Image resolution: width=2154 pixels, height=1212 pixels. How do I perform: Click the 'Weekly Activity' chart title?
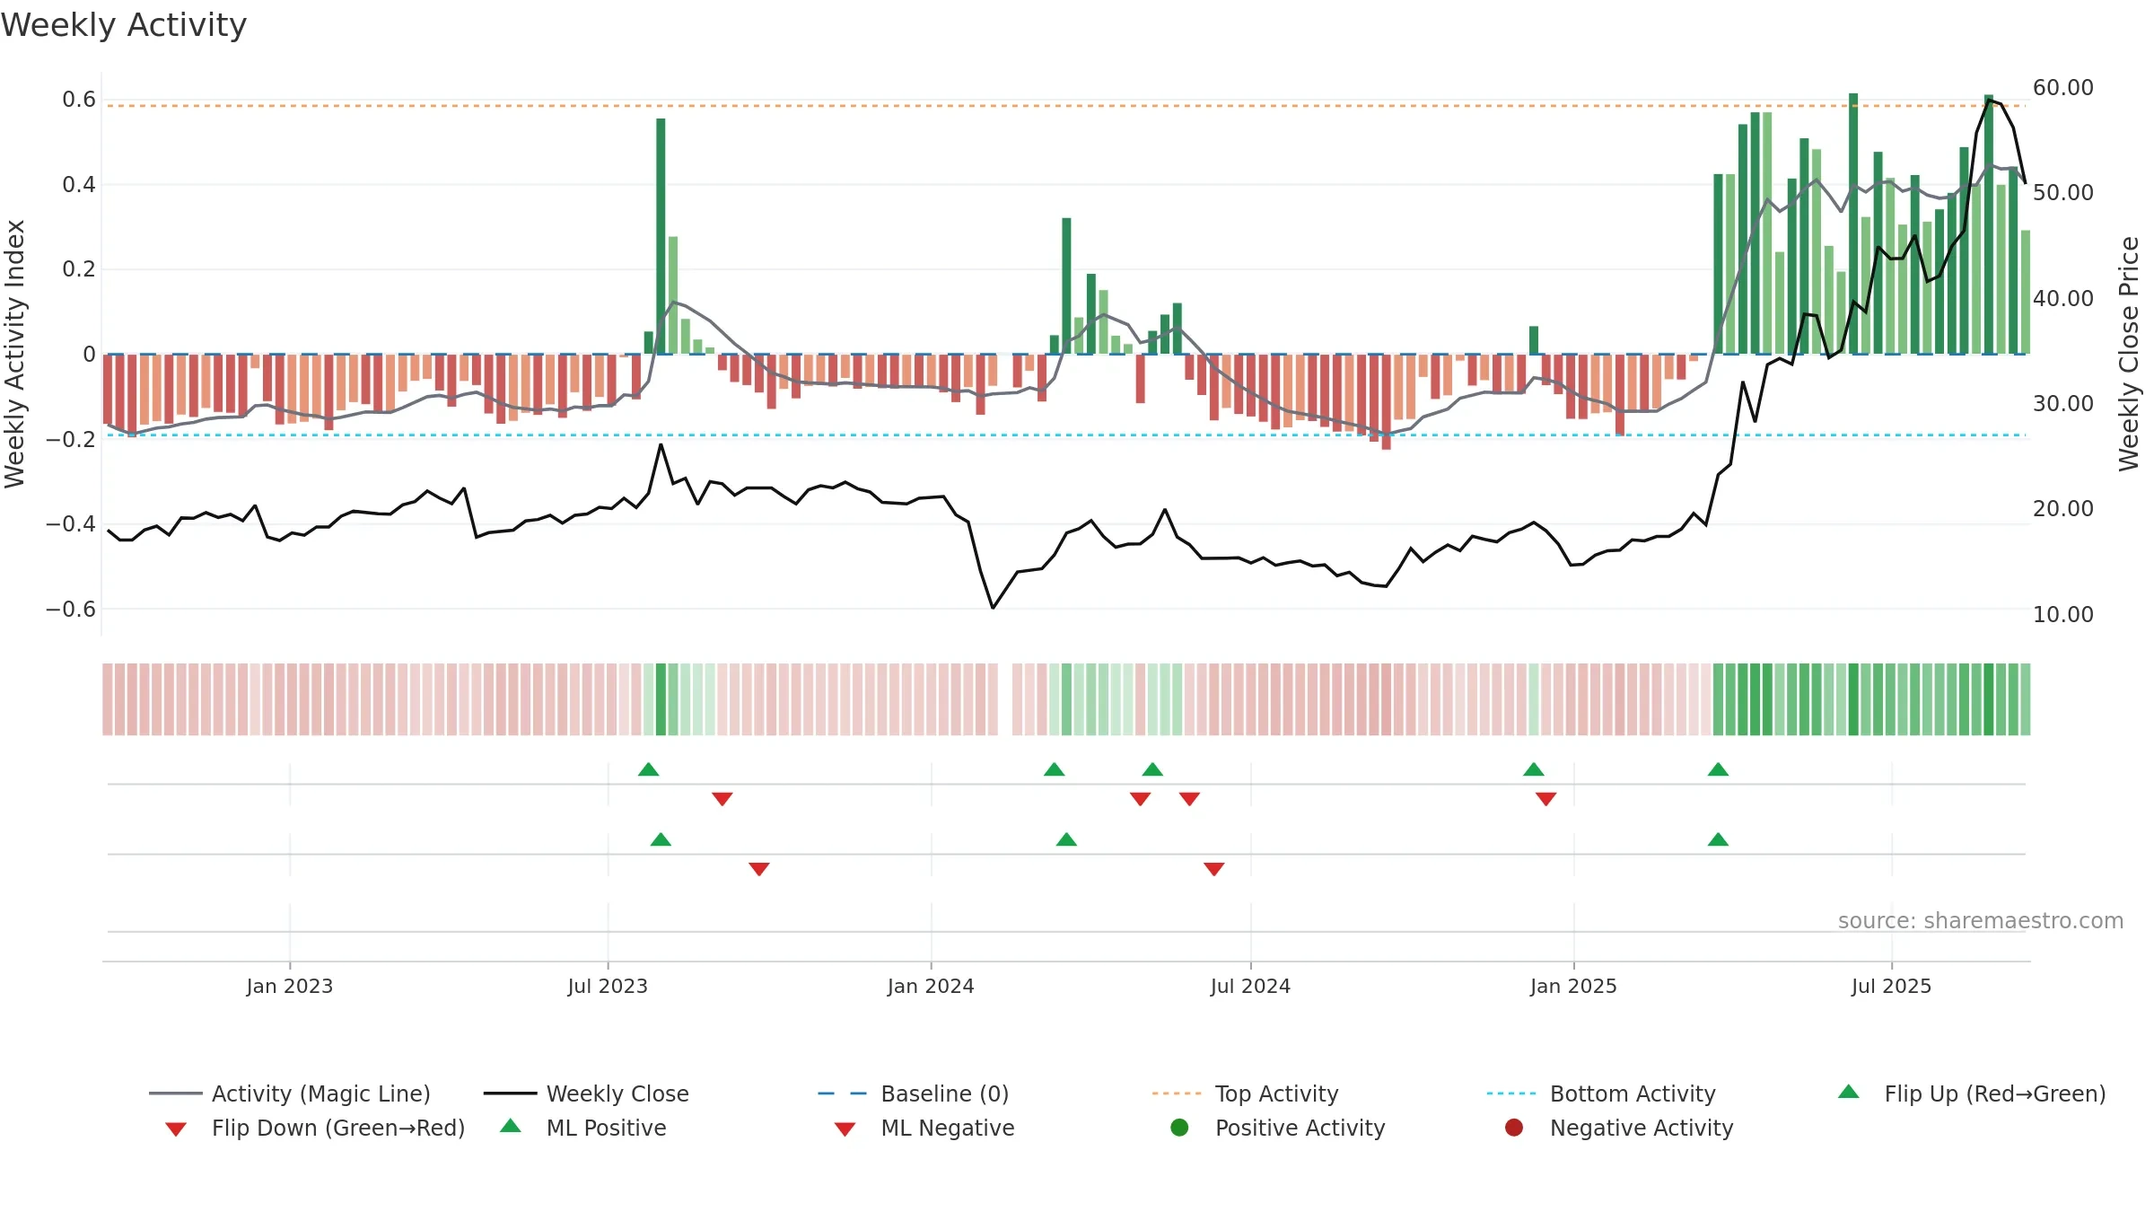[124, 25]
